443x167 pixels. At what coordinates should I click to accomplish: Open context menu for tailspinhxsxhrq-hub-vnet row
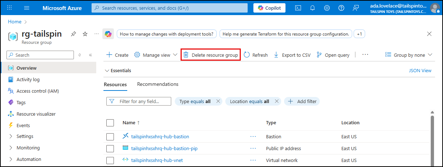coord(253,160)
